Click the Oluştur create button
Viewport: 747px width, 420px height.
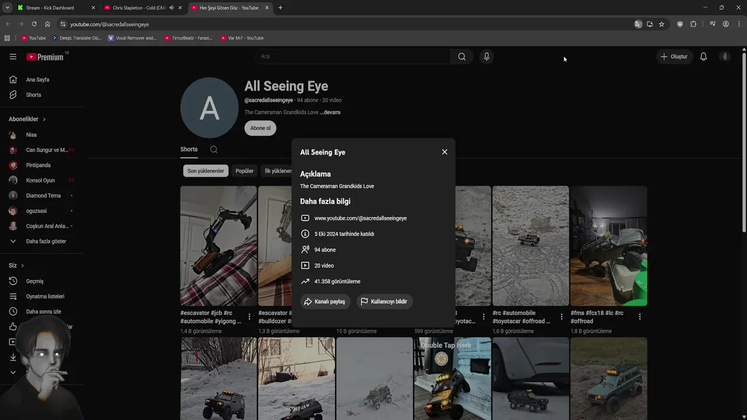pos(673,57)
